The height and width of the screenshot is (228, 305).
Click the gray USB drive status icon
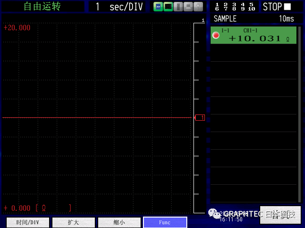(179, 7)
